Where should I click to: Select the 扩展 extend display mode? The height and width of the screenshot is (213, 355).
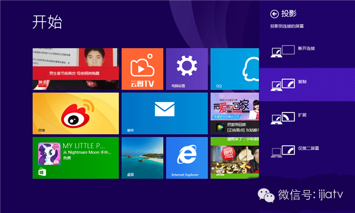(x=307, y=118)
